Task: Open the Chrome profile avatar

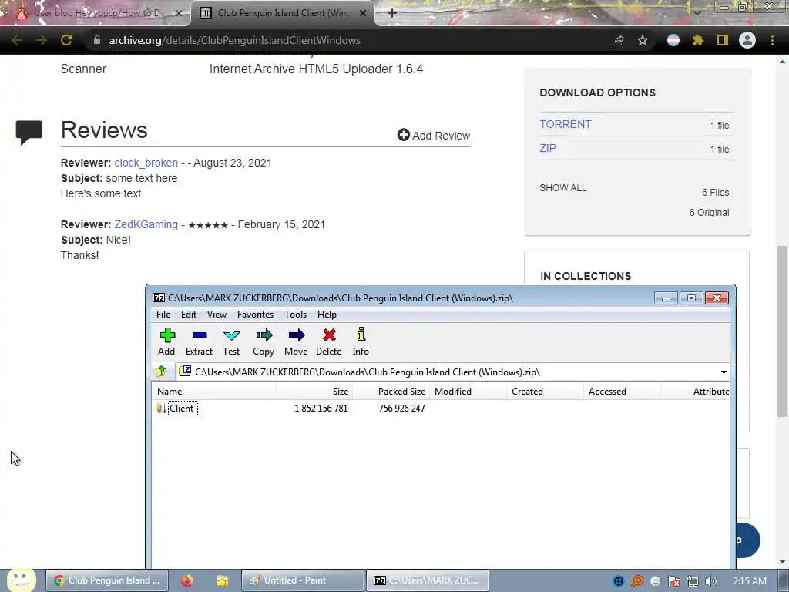Action: [x=747, y=40]
